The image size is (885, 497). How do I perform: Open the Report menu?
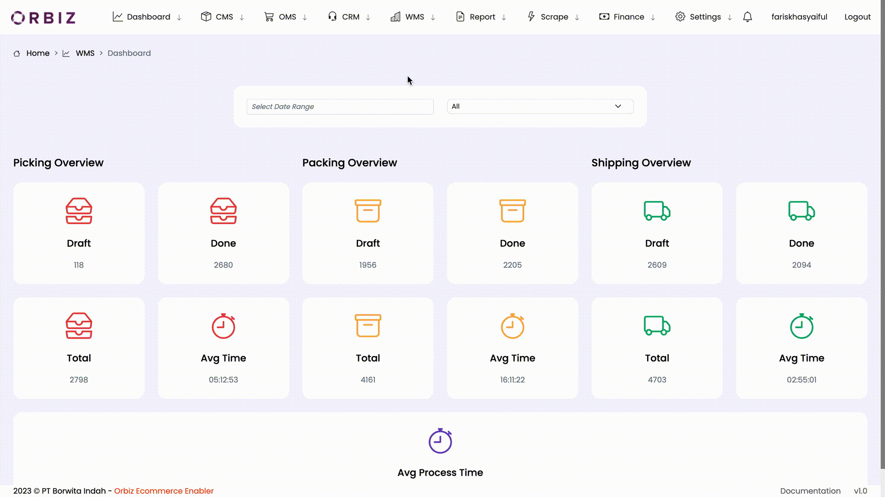pos(482,17)
